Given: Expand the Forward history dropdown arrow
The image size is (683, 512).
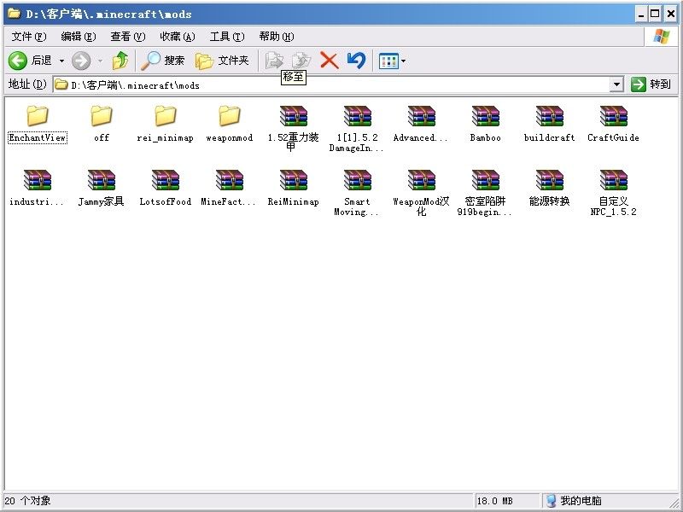Looking at the screenshot, I should pos(100,61).
